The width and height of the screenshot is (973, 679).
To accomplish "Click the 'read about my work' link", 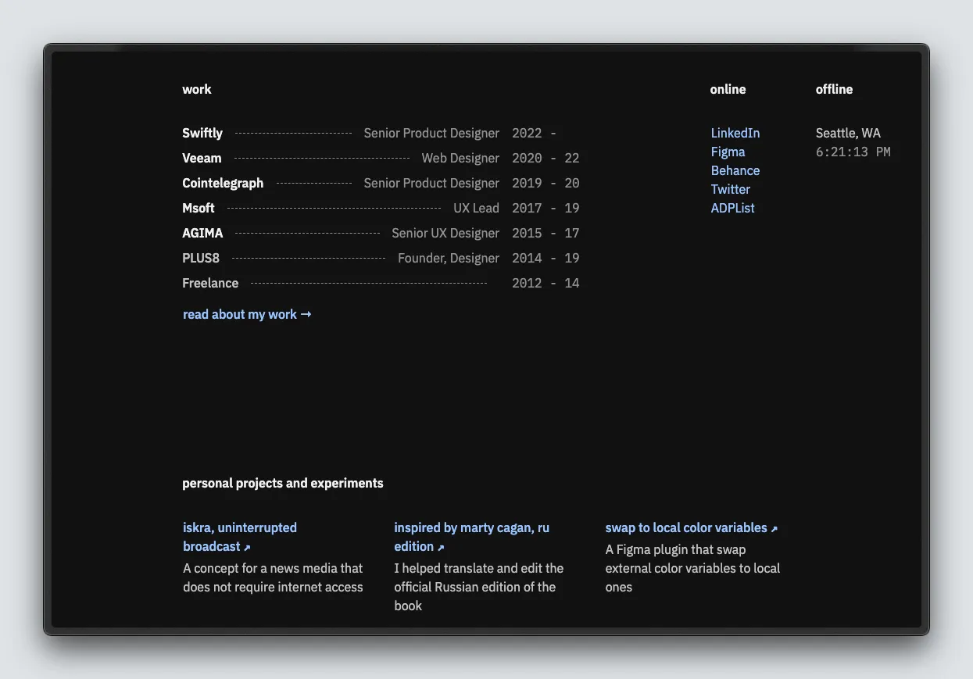I will point(247,314).
